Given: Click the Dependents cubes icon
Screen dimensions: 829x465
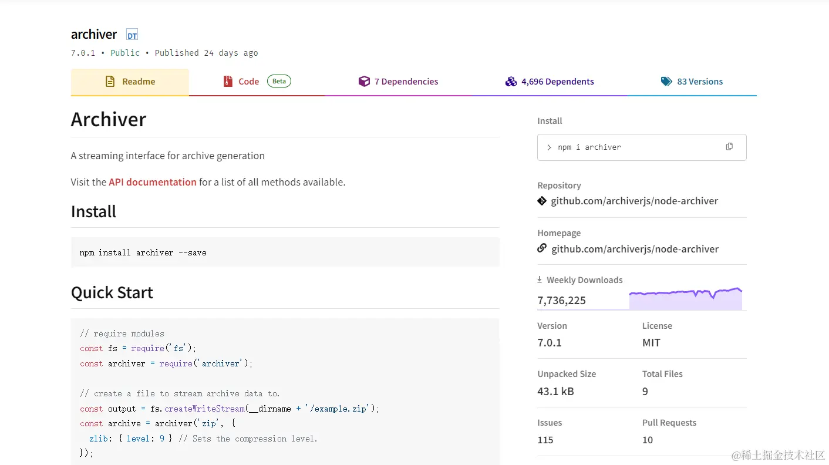Looking at the screenshot, I should (511, 82).
